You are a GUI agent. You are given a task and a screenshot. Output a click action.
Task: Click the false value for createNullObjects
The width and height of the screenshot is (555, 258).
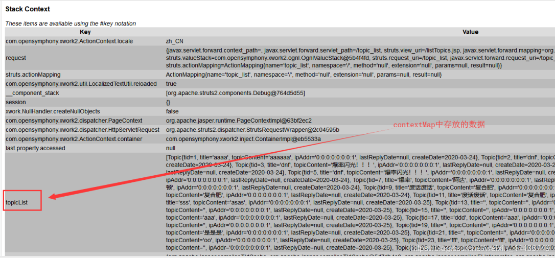pos(172,111)
